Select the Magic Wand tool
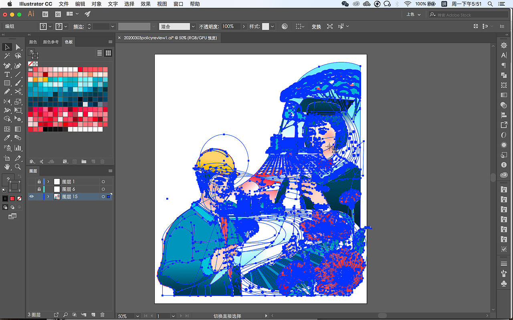The image size is (513, 320). [7, 56]
